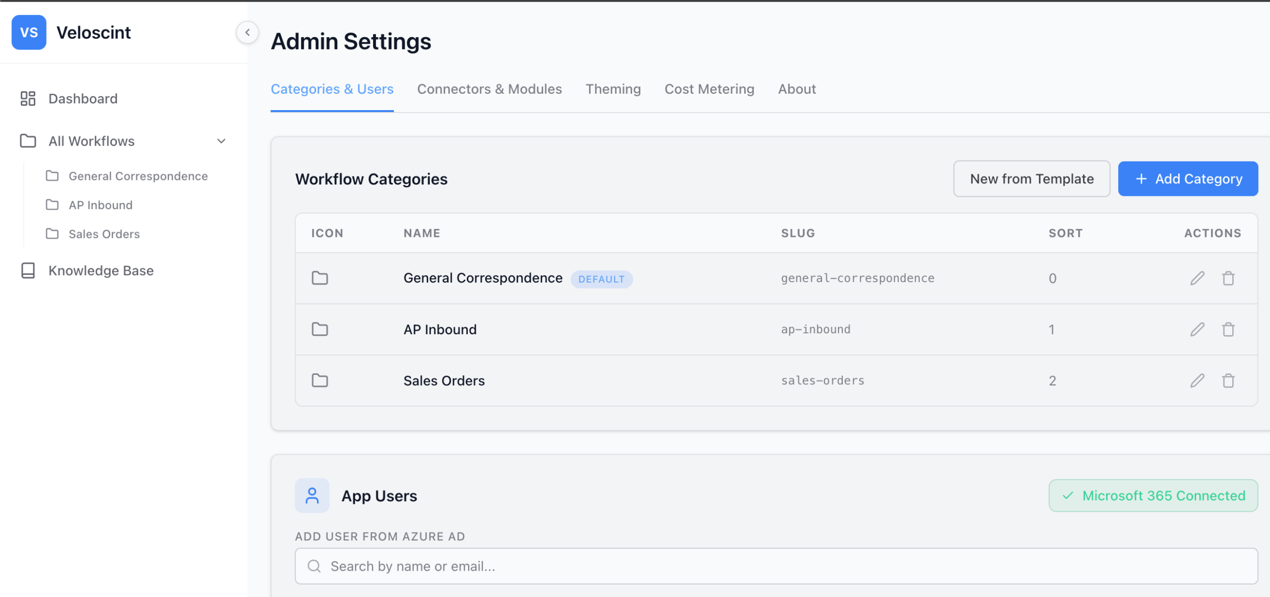The image size is (1270, 597).
Task: Collapse the All Workflows tree chevron
Action: point(221,141)
